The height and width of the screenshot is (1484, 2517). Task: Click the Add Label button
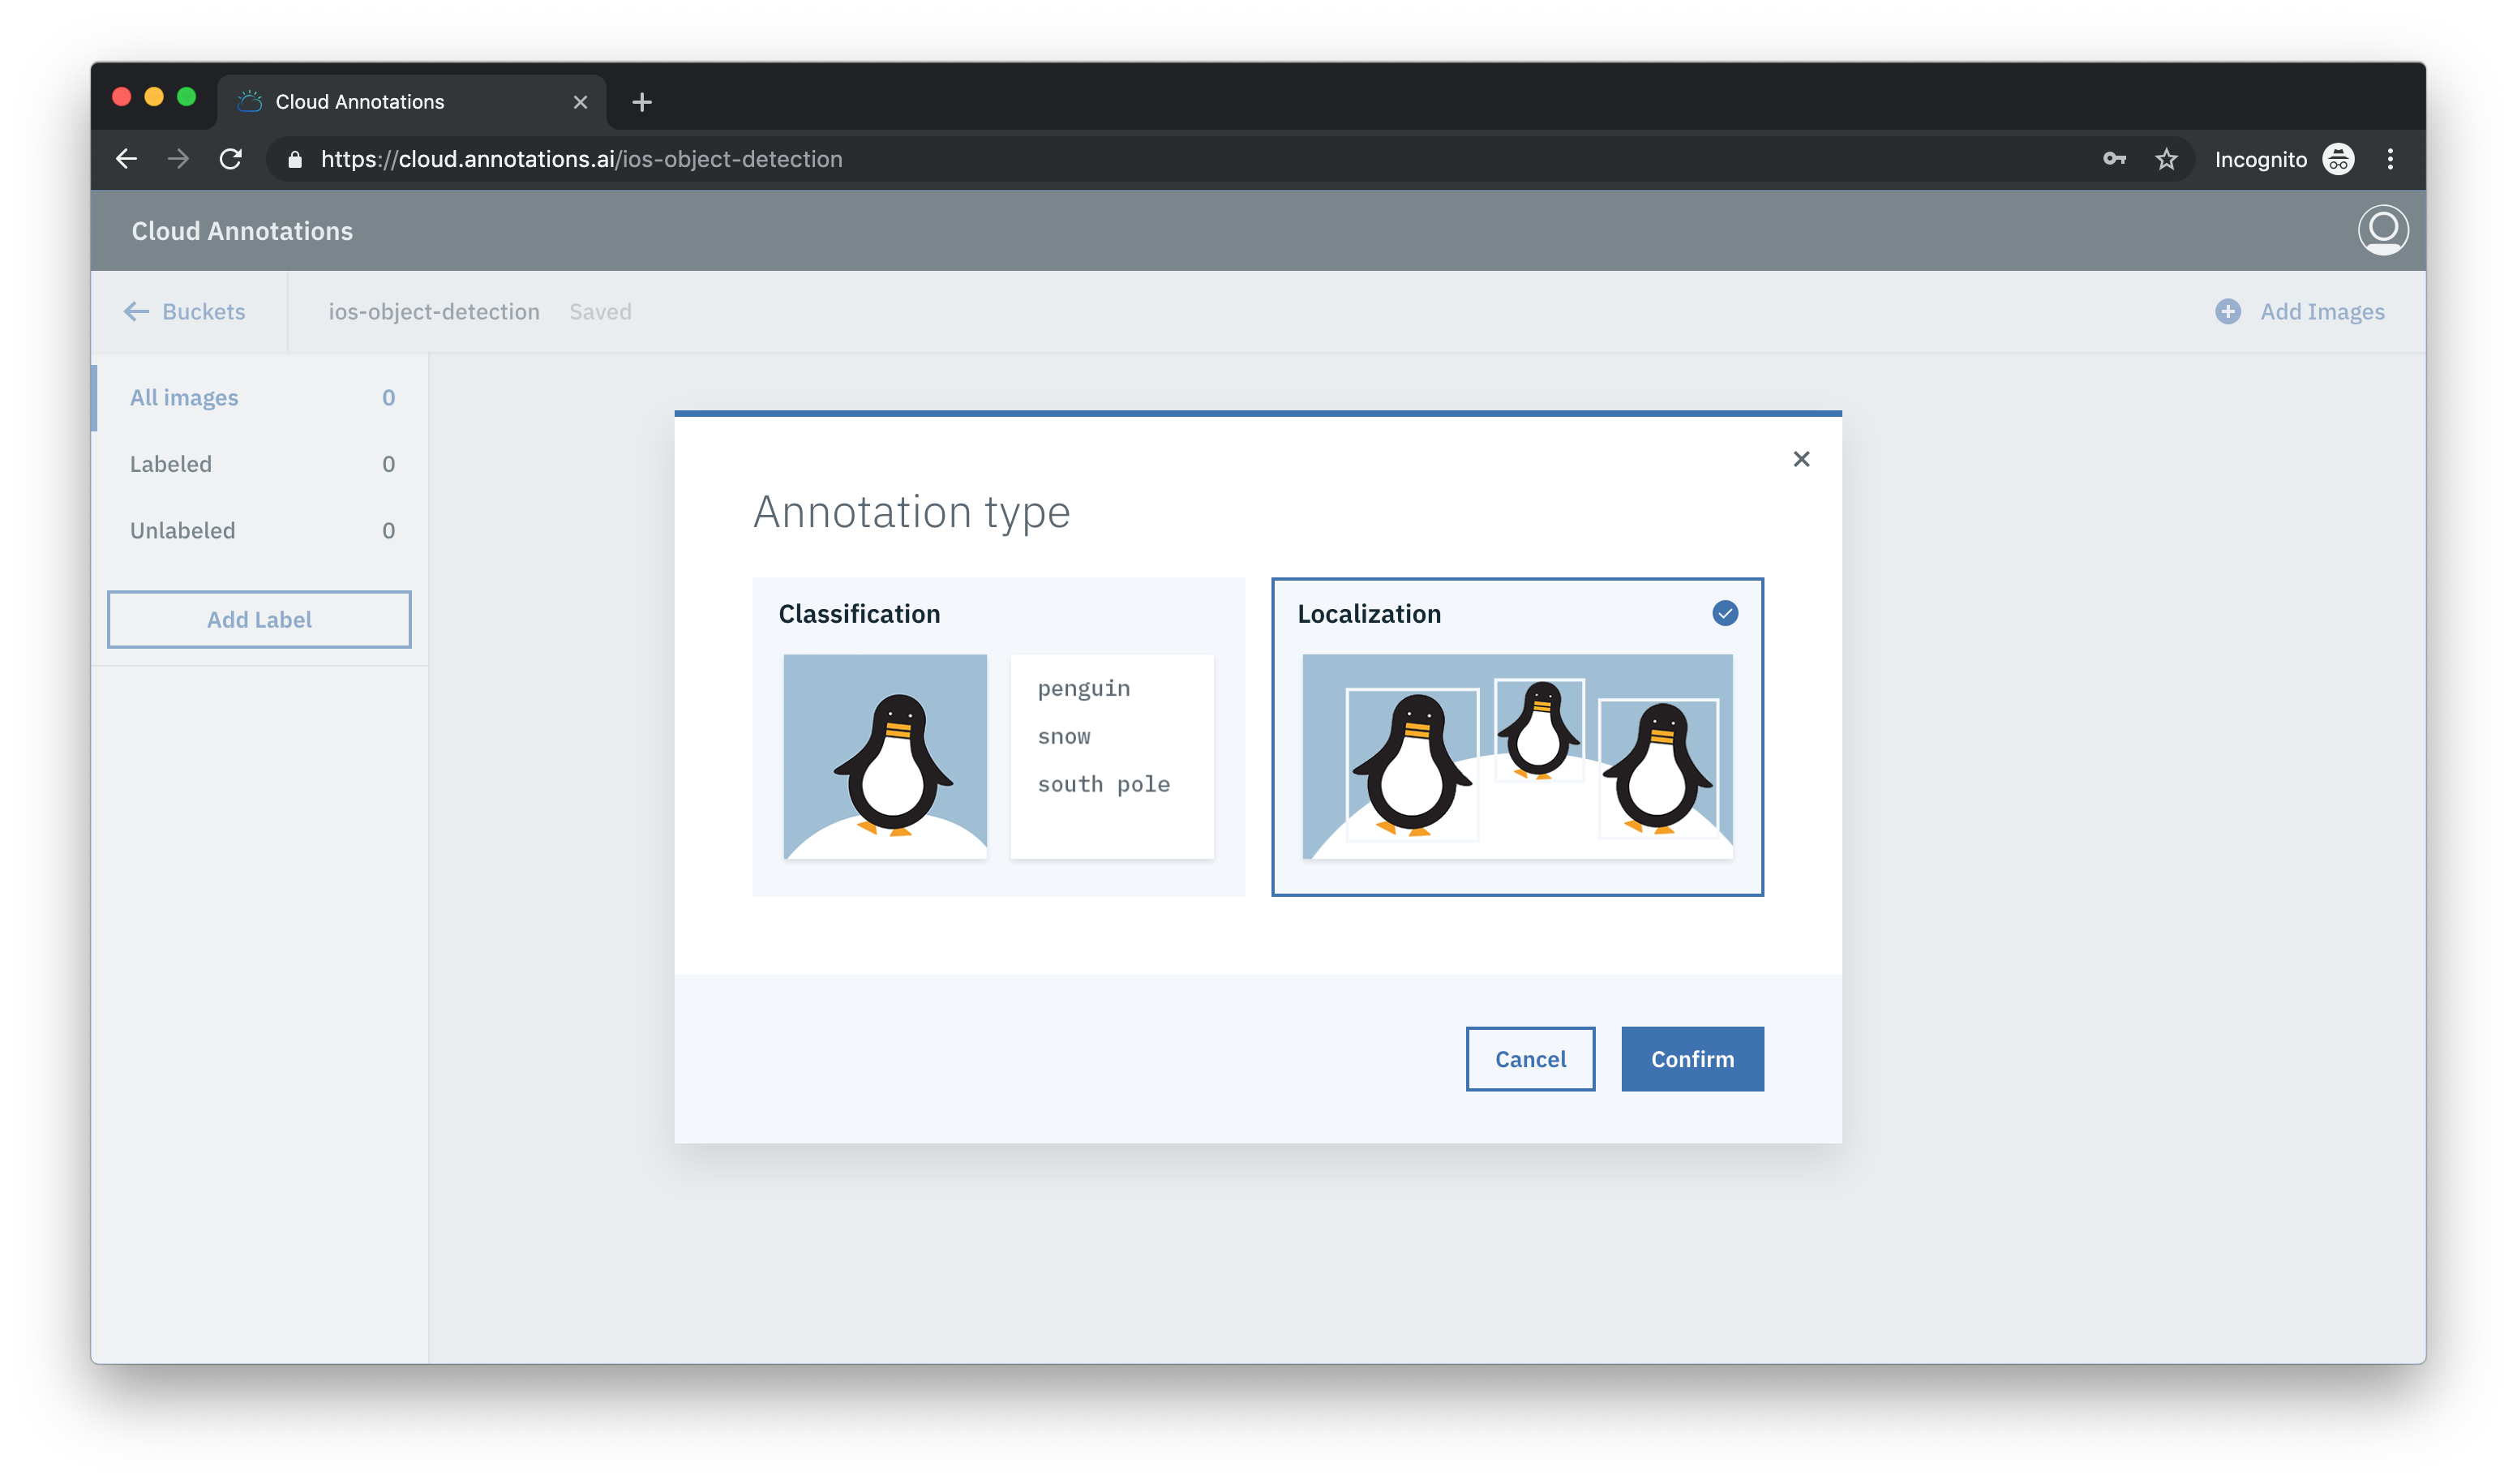[x=259, y=619]
